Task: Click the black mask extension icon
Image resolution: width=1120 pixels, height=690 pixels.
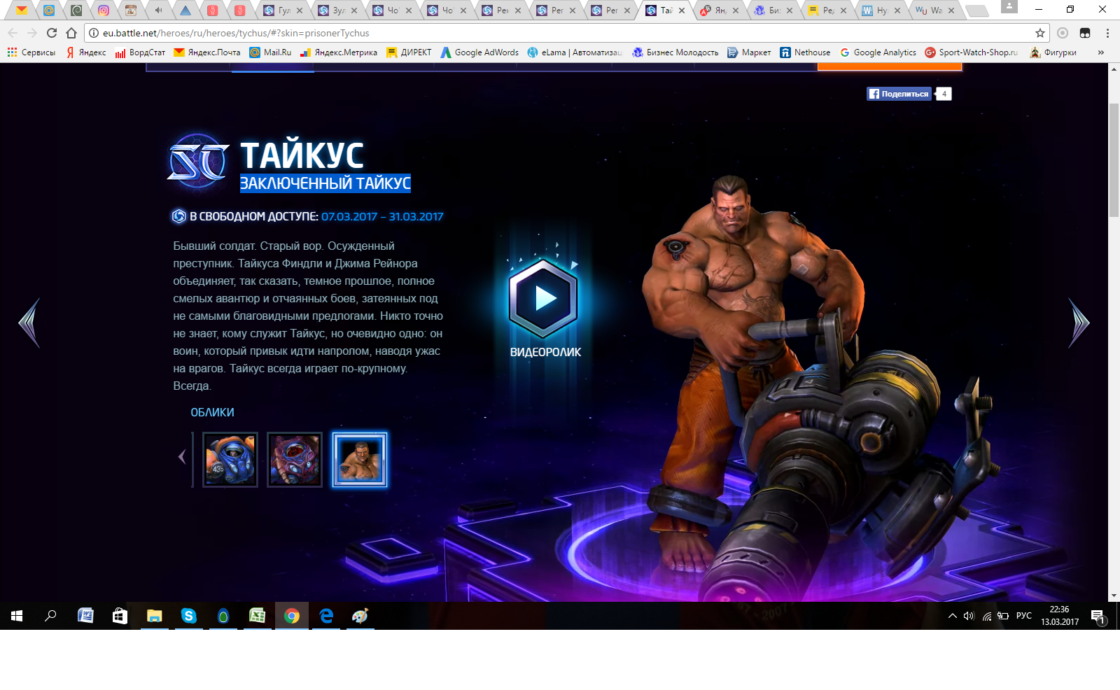Action: 1085,33
